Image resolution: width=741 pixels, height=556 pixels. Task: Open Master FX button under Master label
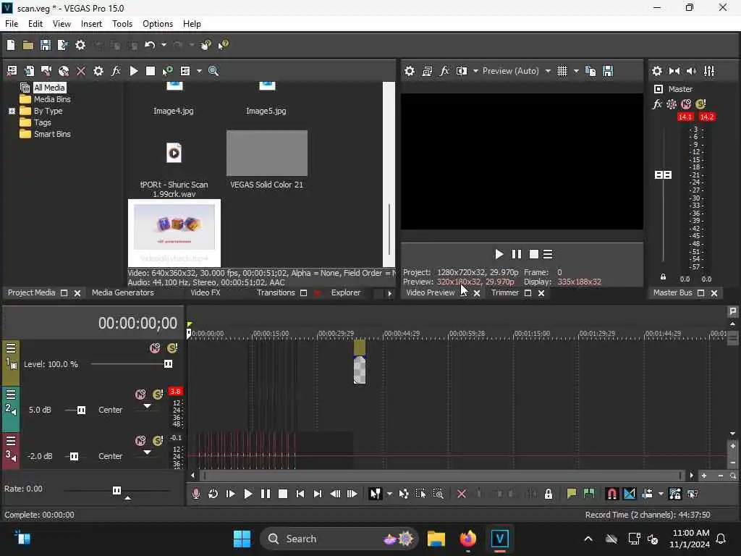click(657, 104)
